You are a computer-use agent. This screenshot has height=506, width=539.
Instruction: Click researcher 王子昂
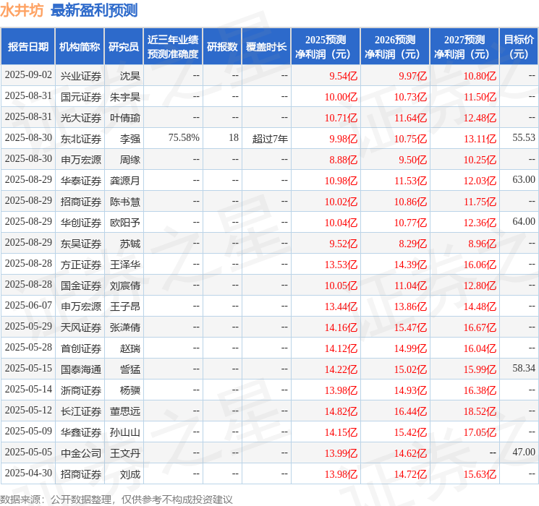[125, 306]
